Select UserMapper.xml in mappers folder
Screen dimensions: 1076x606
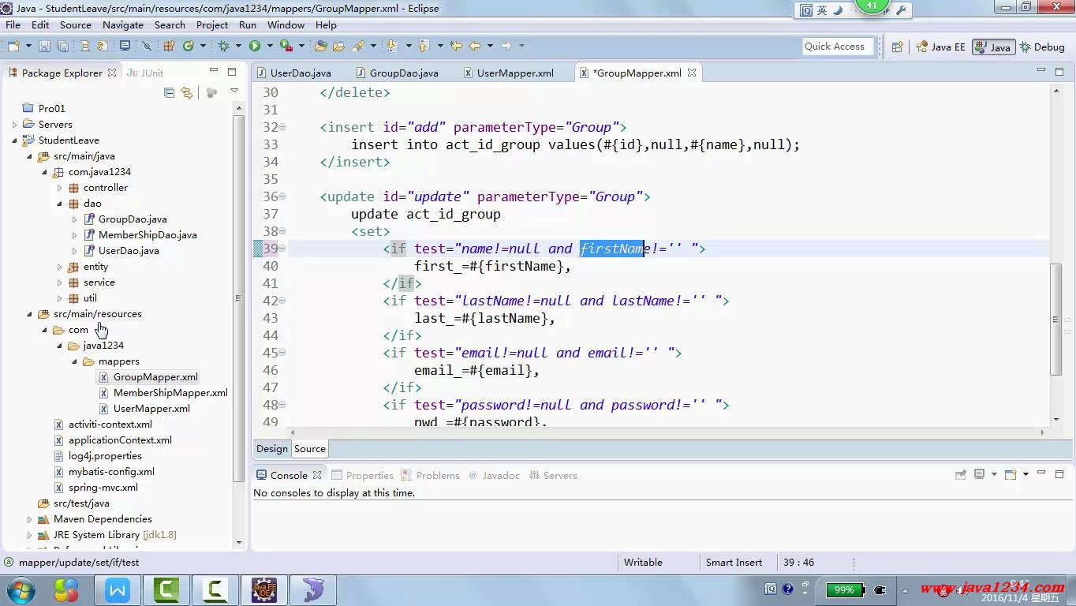coord(151,409)
